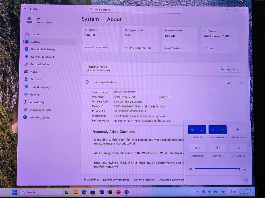Select System in the sidebar
Screen dimensions: 265x198
click(x=49, y=42)
